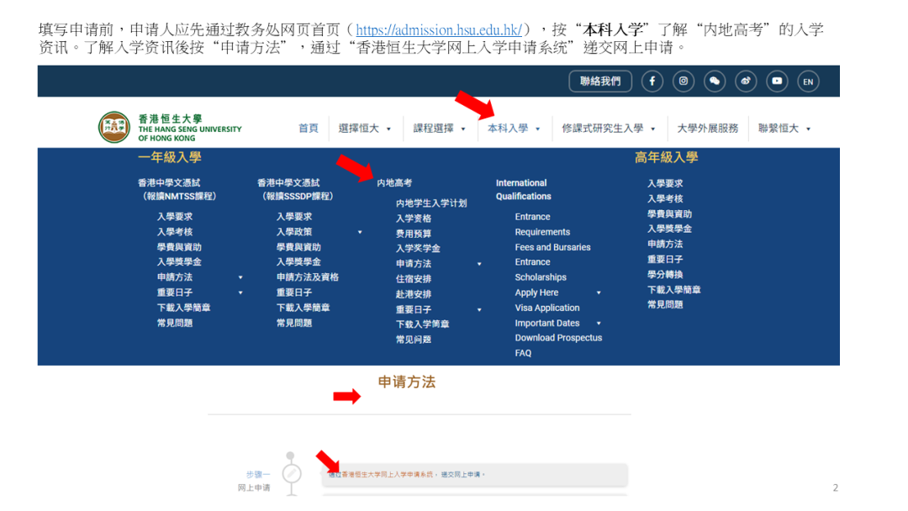Open 常见问题 under 内地高考

[x=414, y=339]
